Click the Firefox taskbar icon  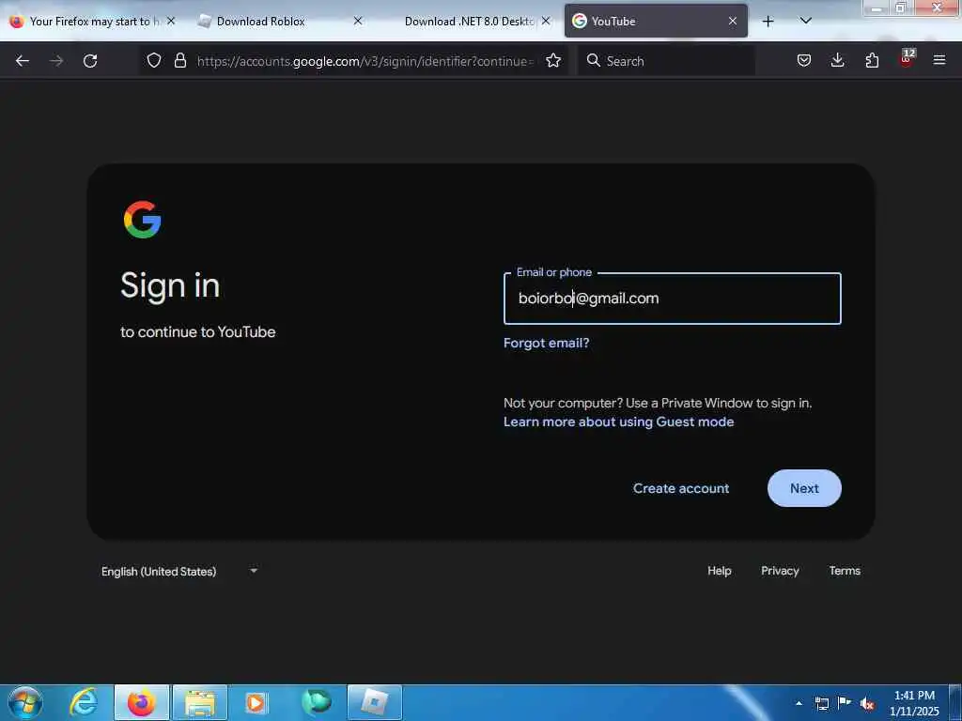pyautogui.click(x=142, y=702)
